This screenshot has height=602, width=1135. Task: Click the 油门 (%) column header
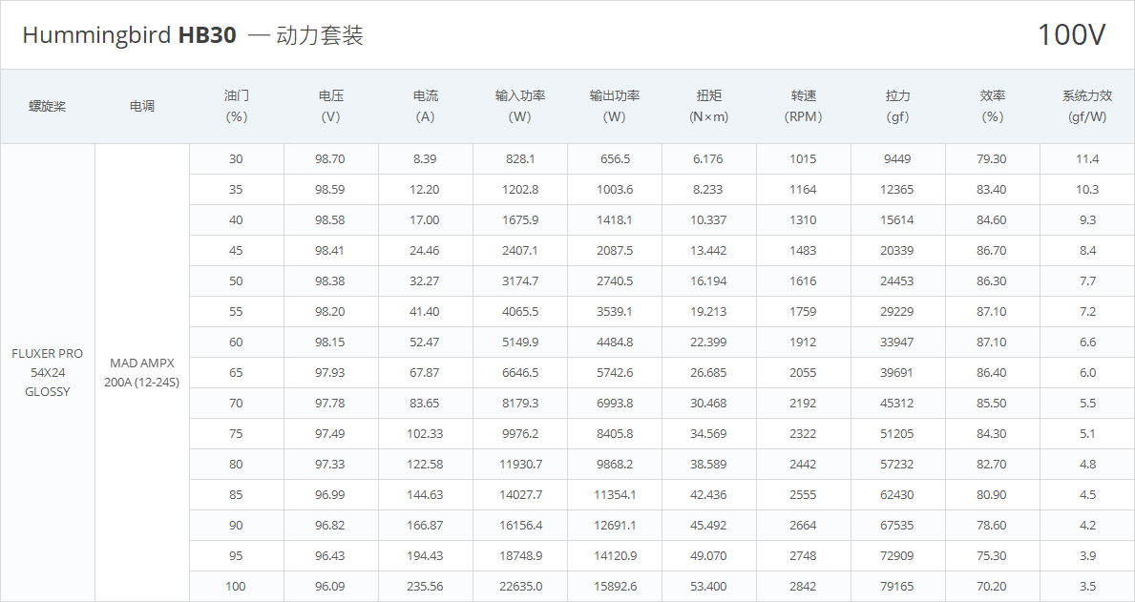(x=236, y=106)
